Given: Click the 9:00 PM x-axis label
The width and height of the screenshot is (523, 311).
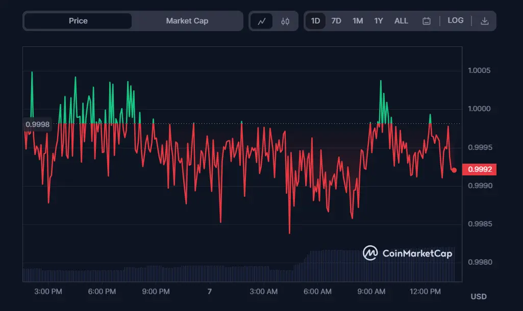Looking at the screenshot, I should pyautogui.click(x=156, y=292).
